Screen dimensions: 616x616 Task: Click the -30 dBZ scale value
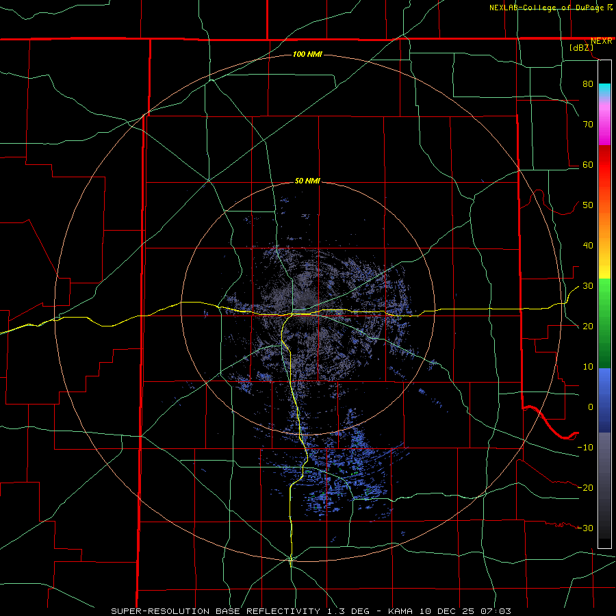[585, 528]
